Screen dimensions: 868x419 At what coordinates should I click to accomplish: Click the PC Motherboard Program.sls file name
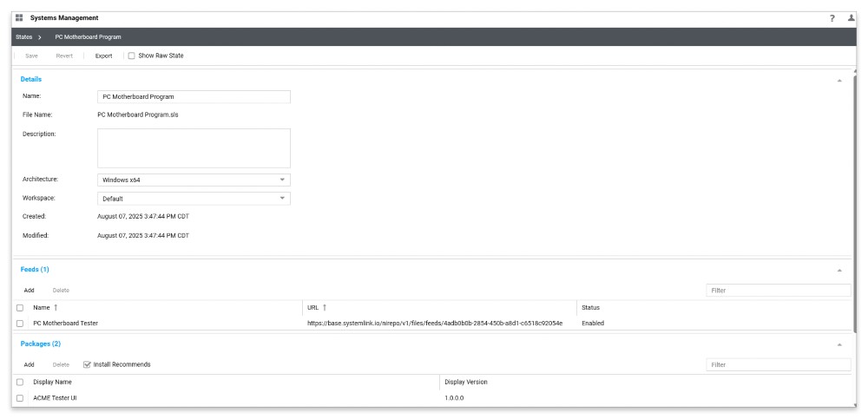point(138,115)
